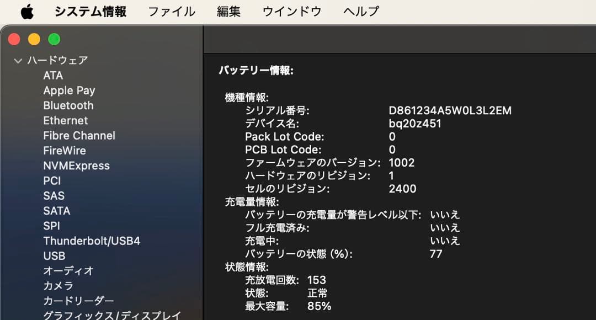The image size is (596, 320).
Task: Select Bluetooth in the hardware sidebar
Action: point(68,105)
